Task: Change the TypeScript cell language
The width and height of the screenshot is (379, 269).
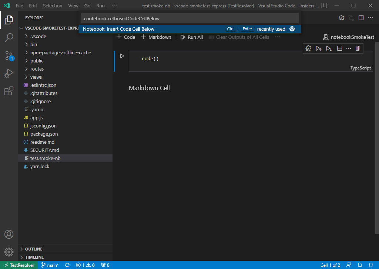Action: (360, 68)
